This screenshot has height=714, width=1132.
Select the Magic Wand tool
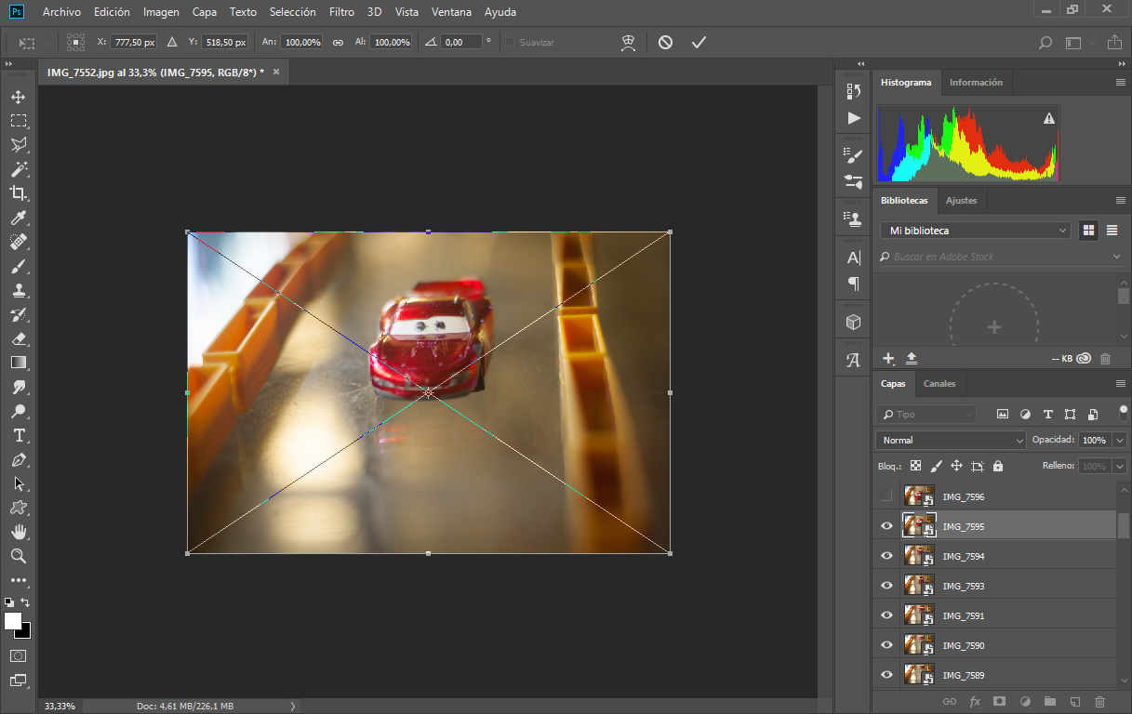[18, 169]
